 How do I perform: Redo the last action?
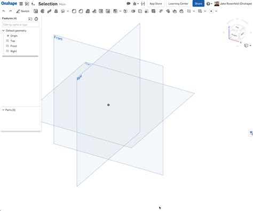tap(10, 11)
